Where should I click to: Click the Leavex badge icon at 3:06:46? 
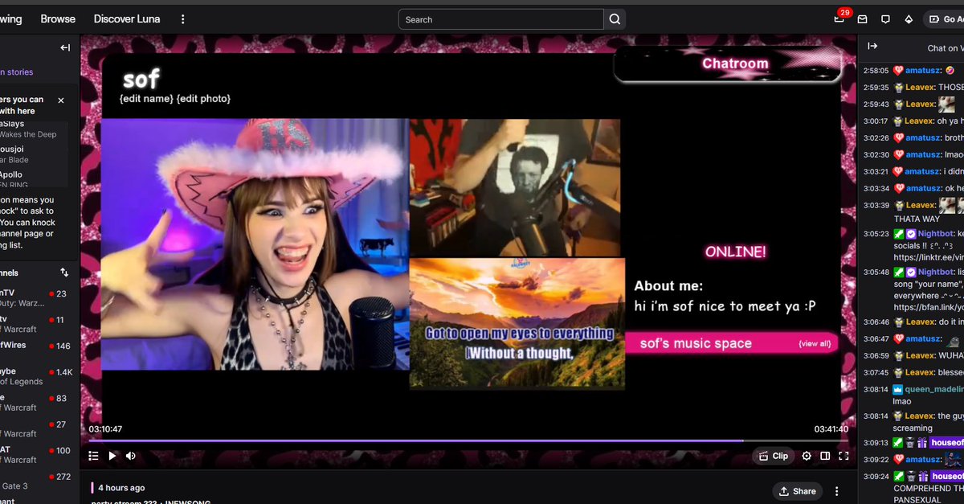coord(898,322)
